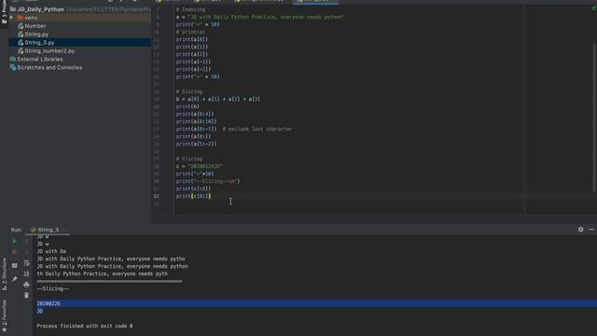Click the External Libraries icon
The width and height of the screenshot is (597, 336).
pyautogui.click(x=13, y=59)
